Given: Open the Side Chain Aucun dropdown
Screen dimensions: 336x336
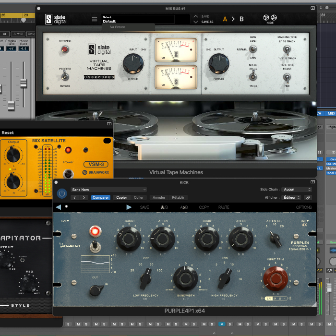Looking at the screenshot, I should coord(297,190).
